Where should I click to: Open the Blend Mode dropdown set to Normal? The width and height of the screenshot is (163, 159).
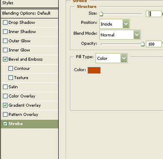[120, 35]
